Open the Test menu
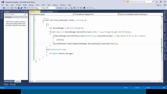 pyautogui.click(x=49, y=5)
